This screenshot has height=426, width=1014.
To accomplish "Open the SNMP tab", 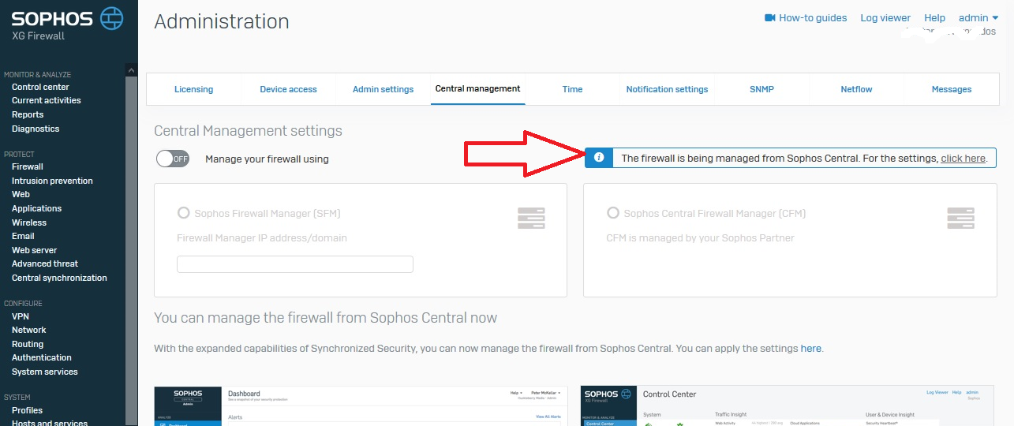I will click(x=761, y=89).
